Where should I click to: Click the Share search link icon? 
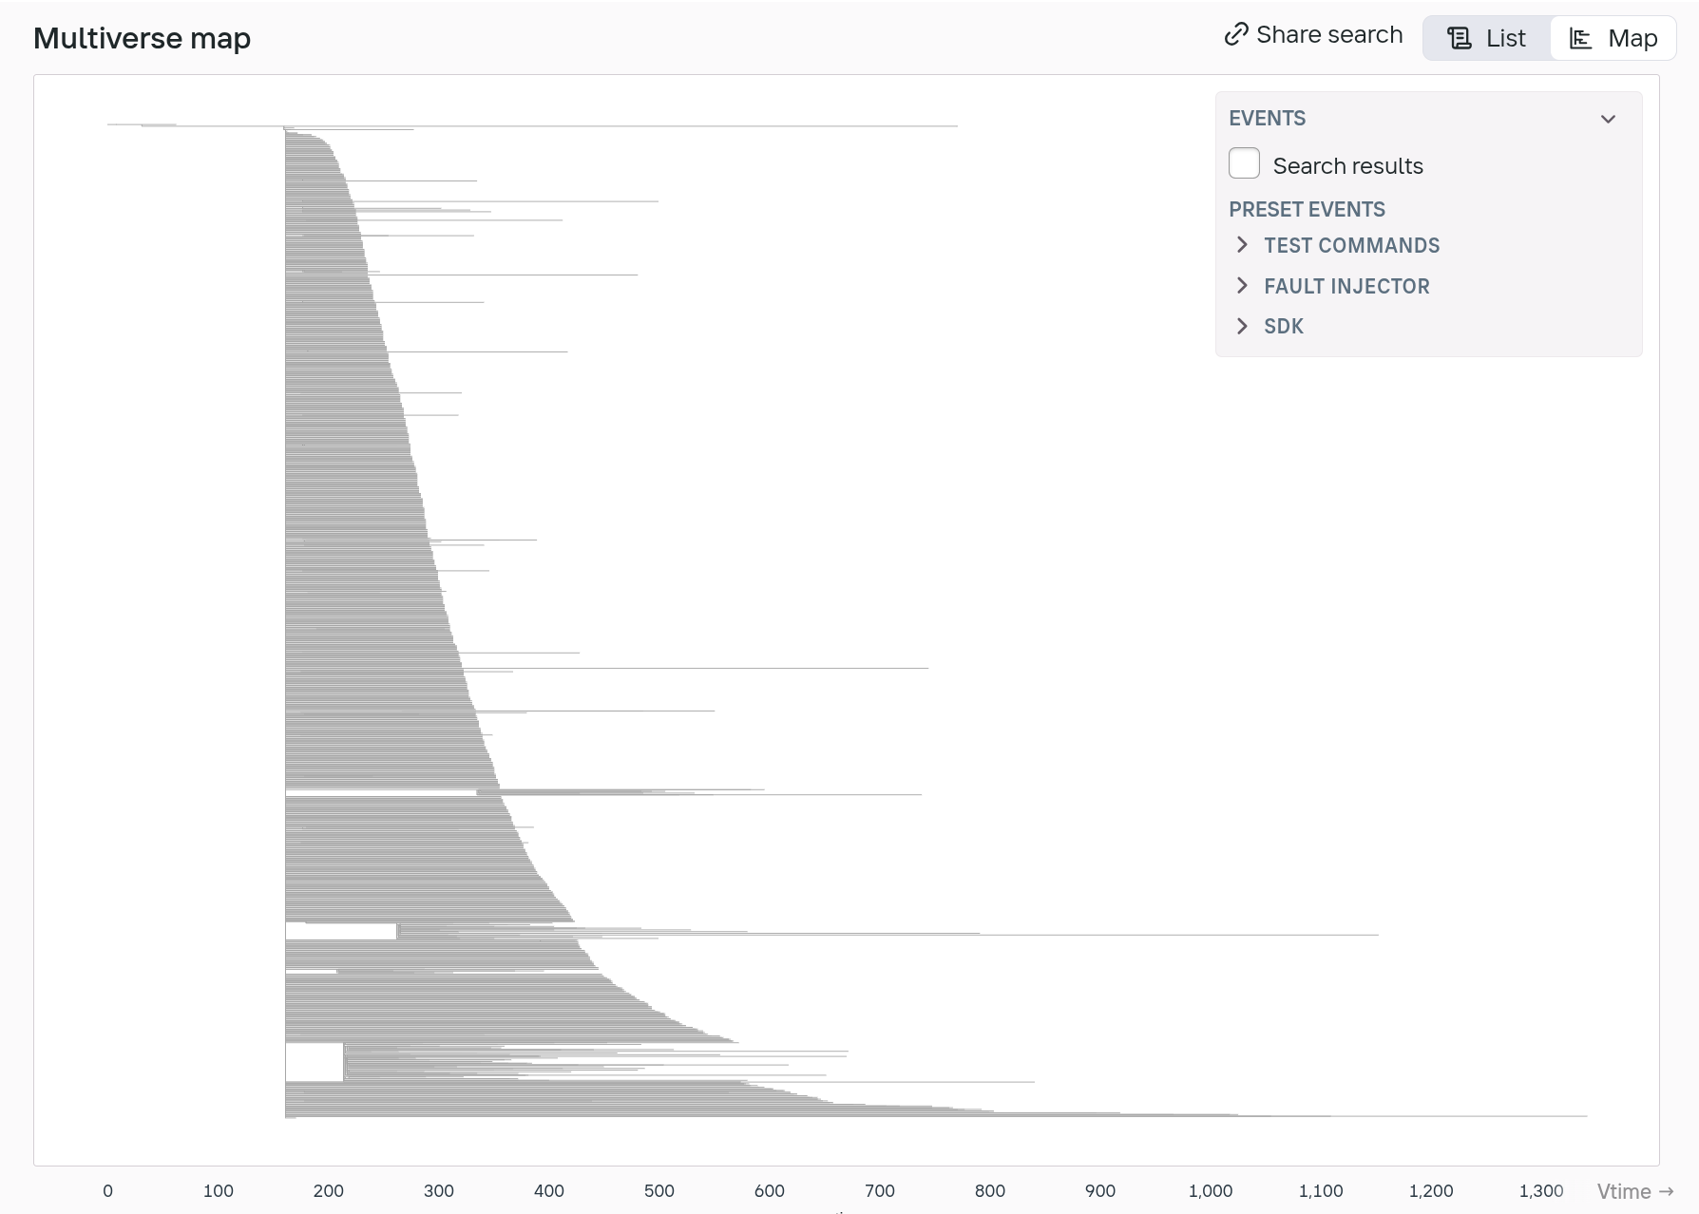1236,35
